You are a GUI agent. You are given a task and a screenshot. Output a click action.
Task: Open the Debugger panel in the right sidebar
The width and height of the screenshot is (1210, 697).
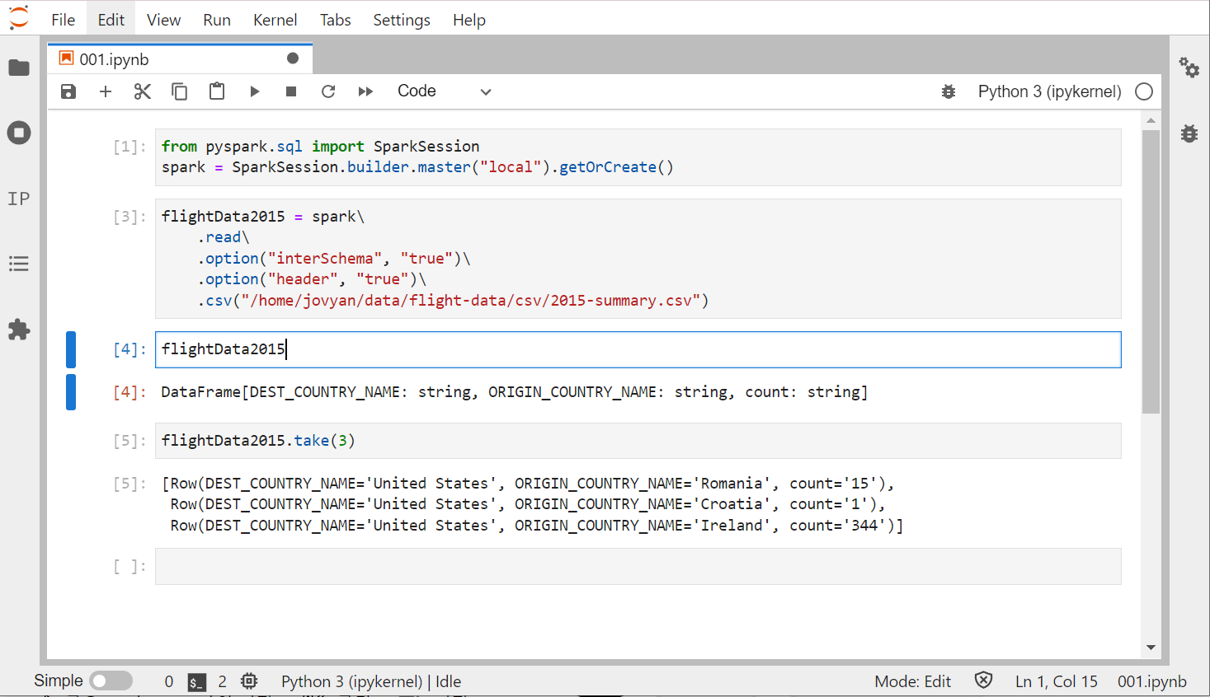click(x=1189, y=133)
